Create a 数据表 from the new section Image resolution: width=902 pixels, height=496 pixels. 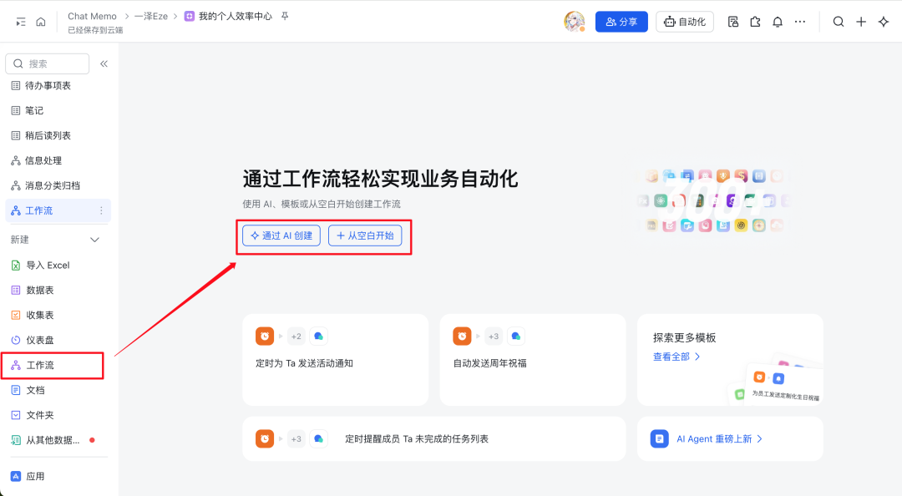pyautogui.click(x=42, y=290)
